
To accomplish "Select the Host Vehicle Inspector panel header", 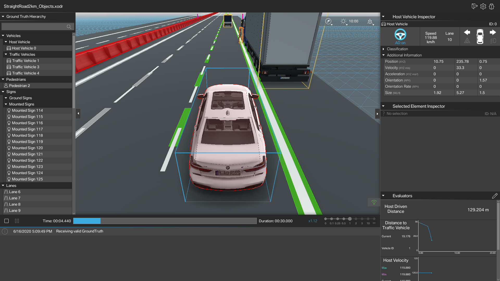I will [x=414, y=17].
